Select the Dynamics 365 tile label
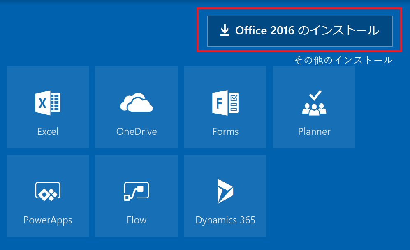410x250 pixels. click(x=225, y=220)
